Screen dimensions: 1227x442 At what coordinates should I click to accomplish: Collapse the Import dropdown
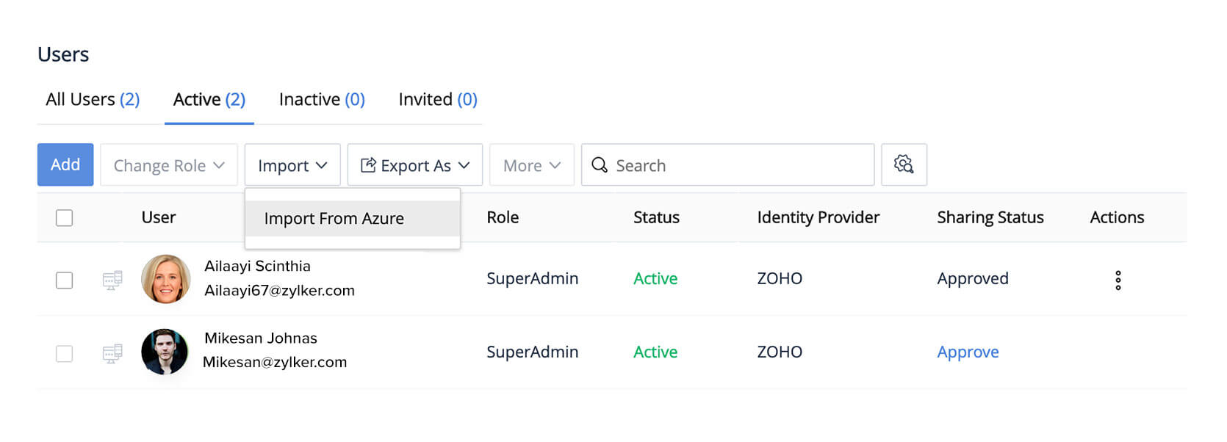point(292,165)
